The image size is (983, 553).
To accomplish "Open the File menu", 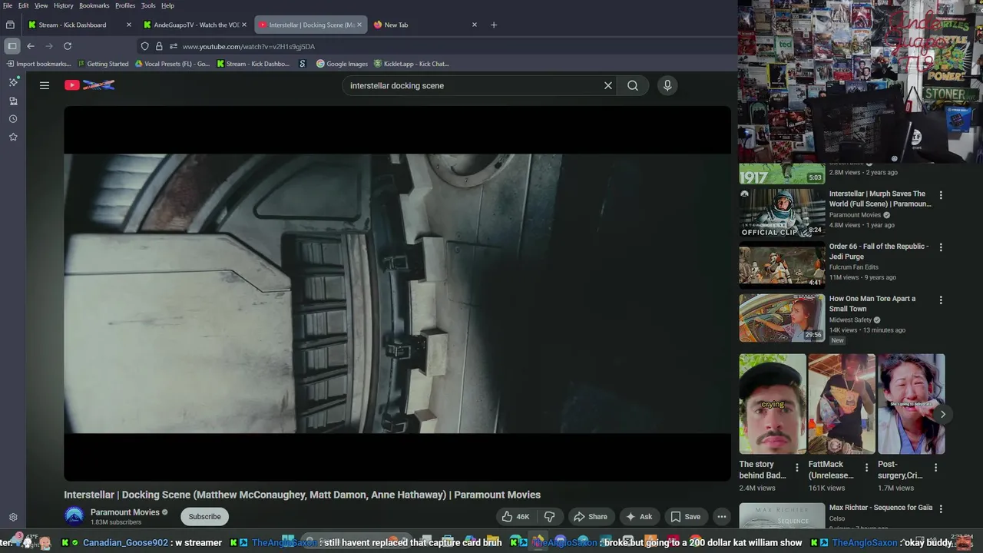I will (8, 5).
